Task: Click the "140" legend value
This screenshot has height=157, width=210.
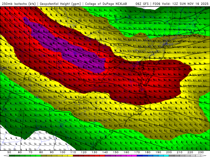Action: (105, 152)
